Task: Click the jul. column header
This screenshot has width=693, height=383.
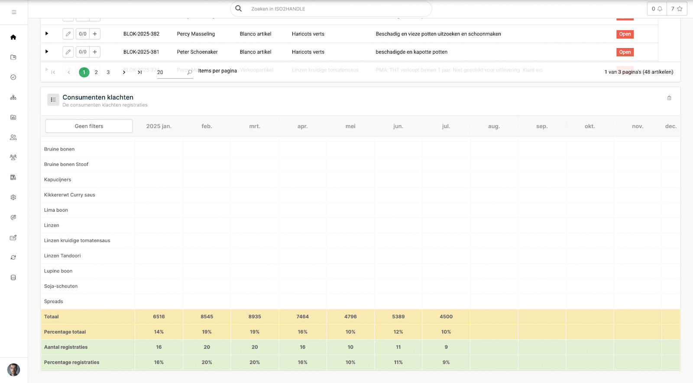Action: click(x=446, y=126)
